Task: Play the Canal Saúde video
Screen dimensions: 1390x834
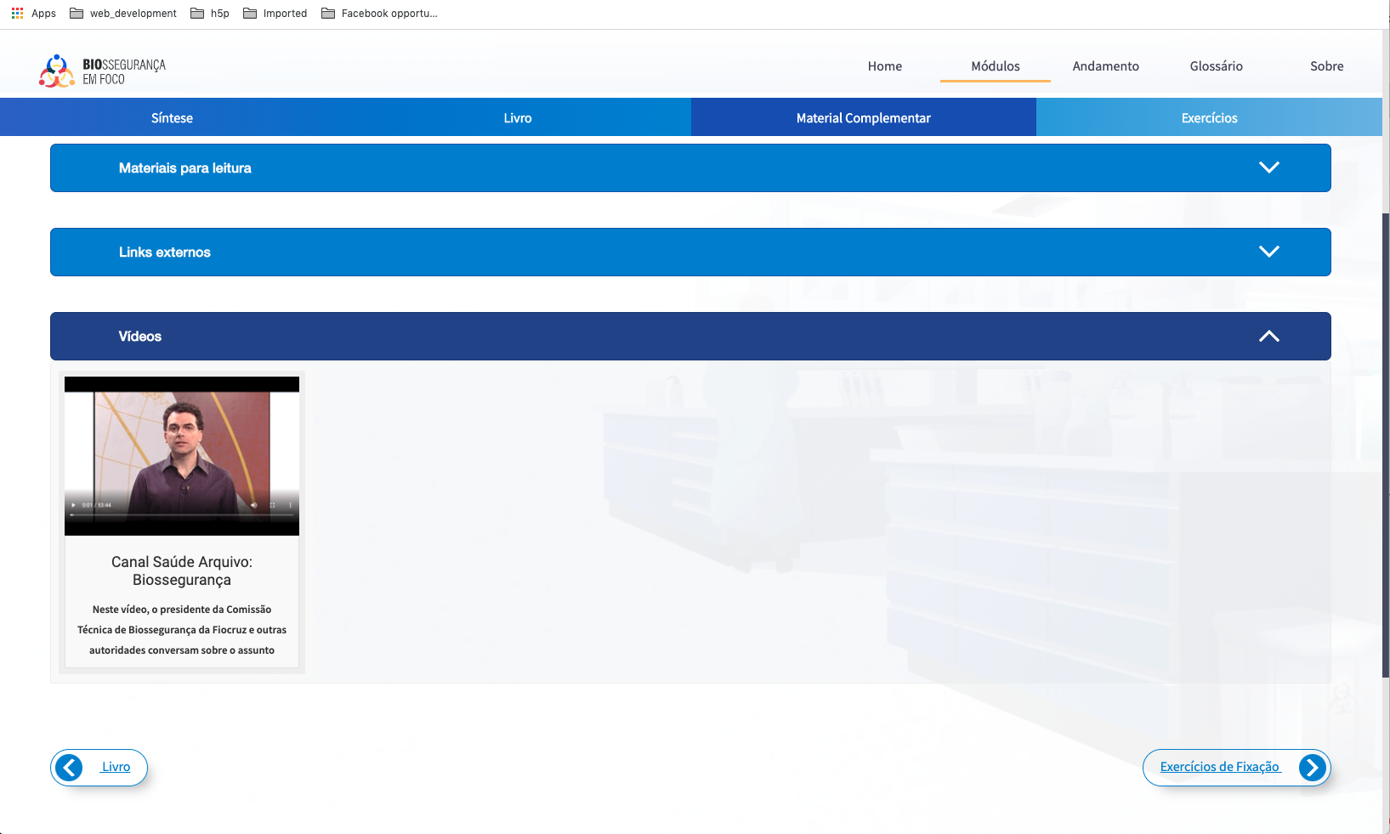Action: [x=74, y=505]
